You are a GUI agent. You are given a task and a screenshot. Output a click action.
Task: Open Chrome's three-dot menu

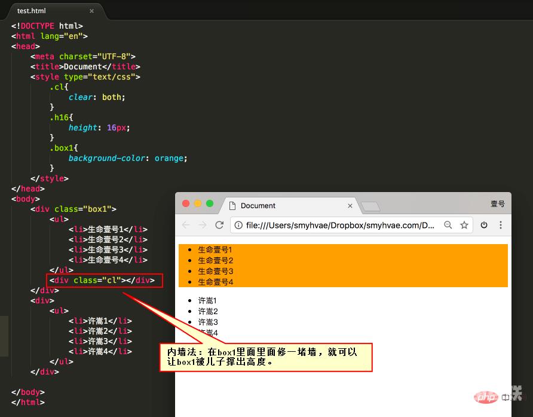pos(501,225)
